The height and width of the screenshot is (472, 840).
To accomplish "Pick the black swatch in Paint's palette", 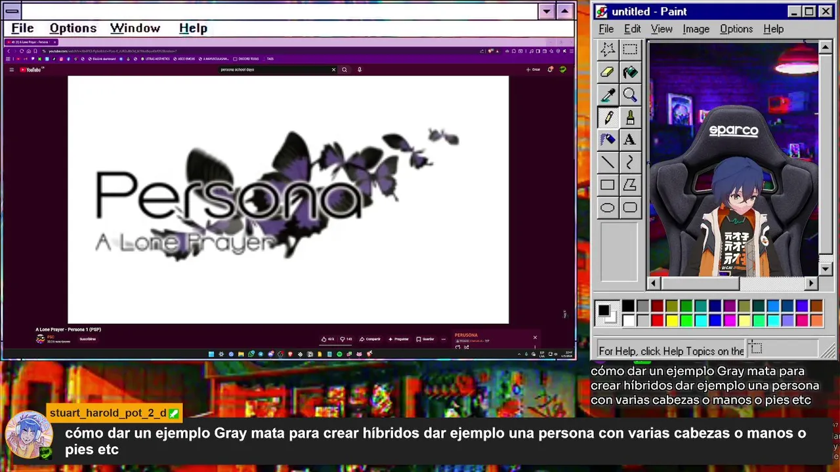I will [628, 306].
